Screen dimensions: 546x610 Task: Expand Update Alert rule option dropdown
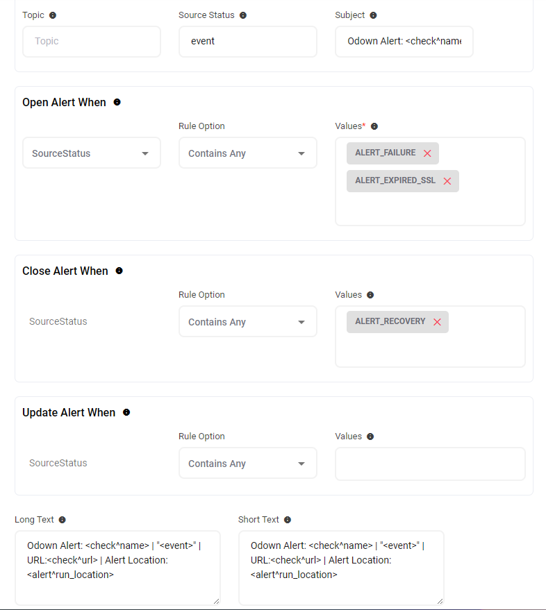(248, 464)
